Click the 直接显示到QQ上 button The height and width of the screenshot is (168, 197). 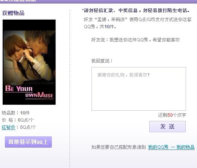point(28,142)
